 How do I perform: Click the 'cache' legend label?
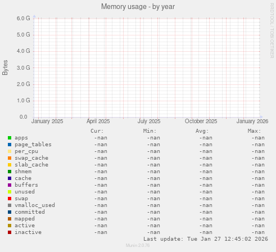[23, 178]
